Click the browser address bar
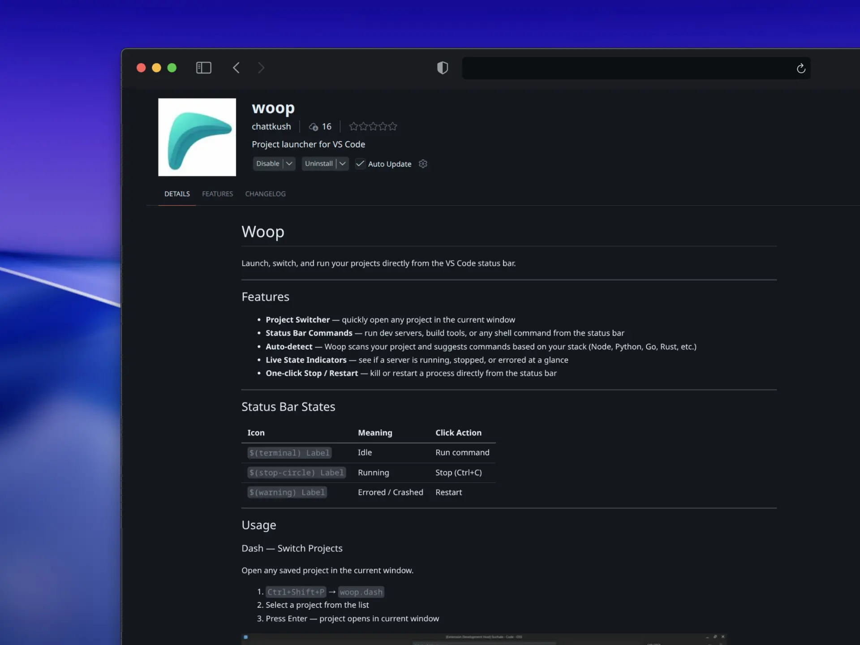860x645 pixels. click(x=636, y=68)
